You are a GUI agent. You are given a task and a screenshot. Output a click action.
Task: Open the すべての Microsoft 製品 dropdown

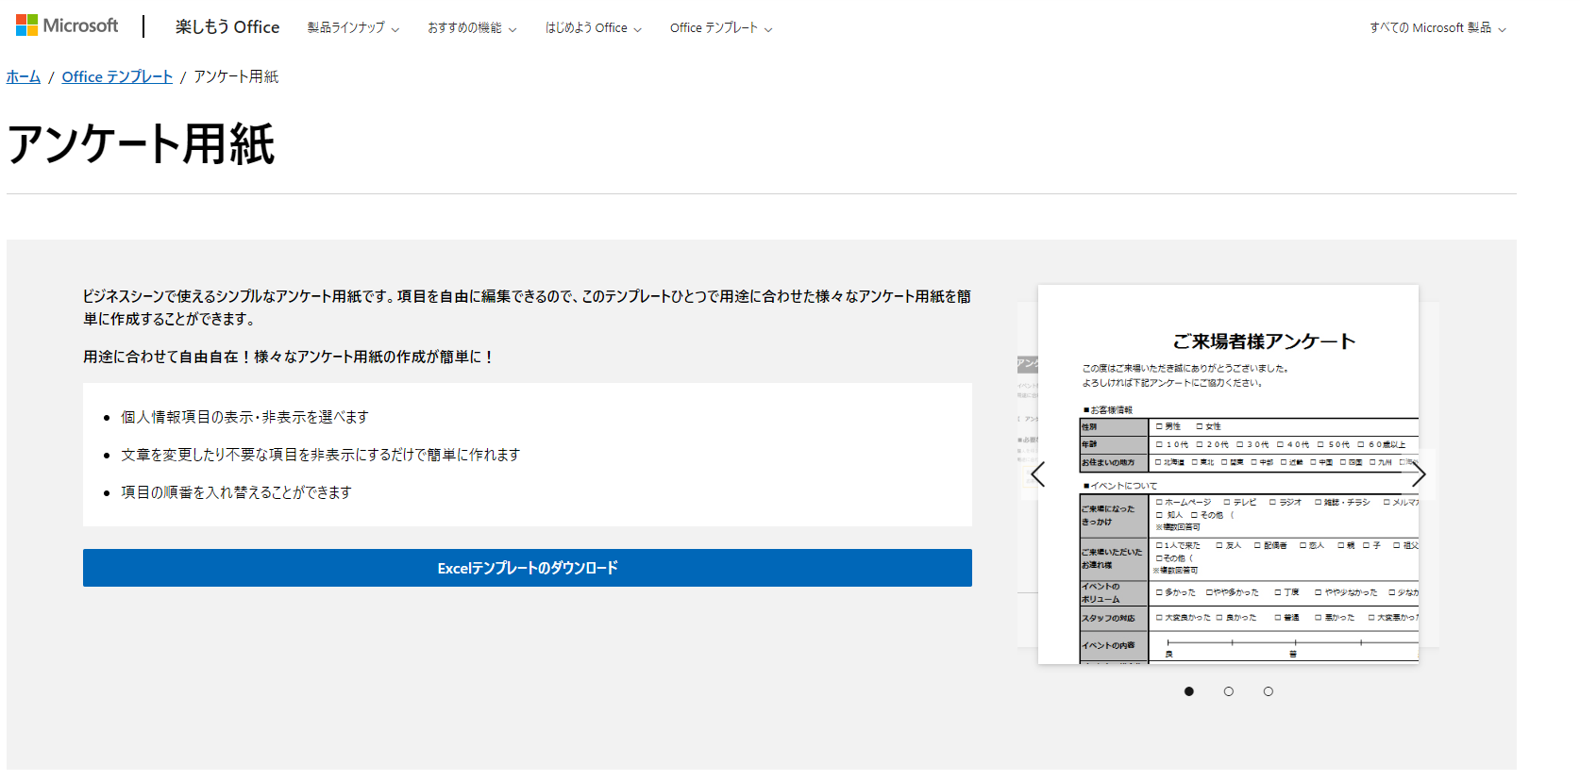[x=1437, y=28]
